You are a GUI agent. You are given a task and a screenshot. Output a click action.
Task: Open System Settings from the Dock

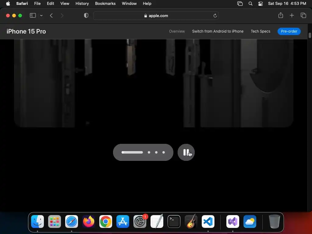pos(140,222)
